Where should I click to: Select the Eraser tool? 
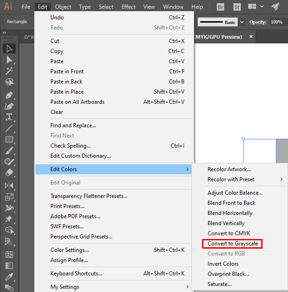[x=9, y=173]
